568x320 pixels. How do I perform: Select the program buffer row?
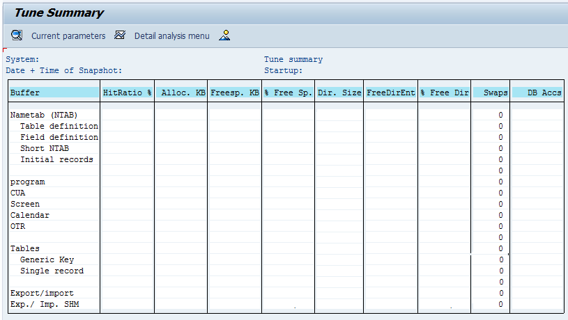click(28, 182)
